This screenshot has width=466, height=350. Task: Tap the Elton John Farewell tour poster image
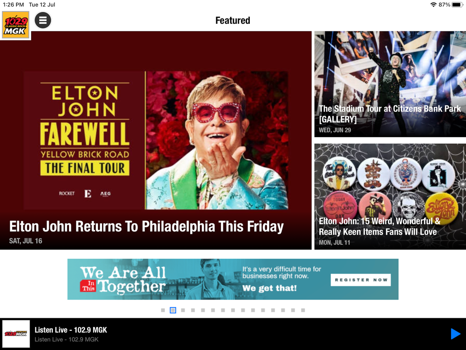(x=156, y=140)
